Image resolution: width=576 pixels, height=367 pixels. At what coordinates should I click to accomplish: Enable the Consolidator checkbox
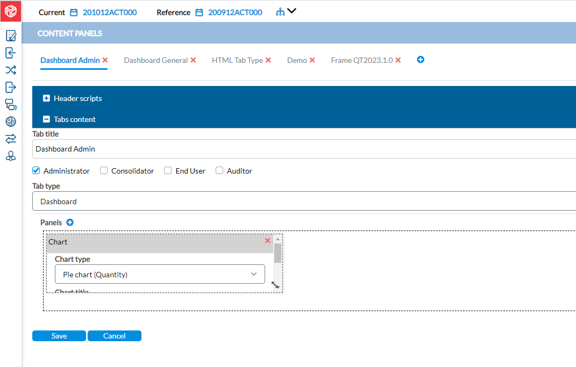(x=104, y=170)
